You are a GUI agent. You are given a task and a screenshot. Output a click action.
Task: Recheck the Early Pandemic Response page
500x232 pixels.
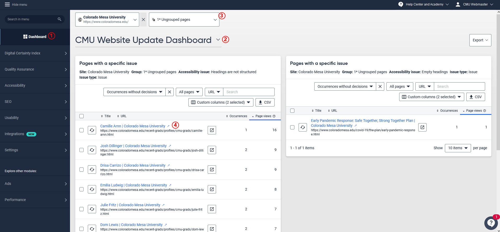click(303, 127)
